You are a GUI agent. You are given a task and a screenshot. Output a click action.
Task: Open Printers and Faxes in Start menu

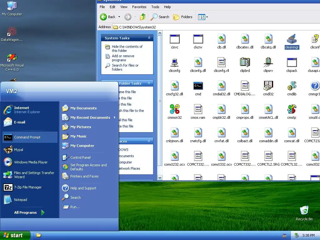pyautogui.click(x=89, y=176)
